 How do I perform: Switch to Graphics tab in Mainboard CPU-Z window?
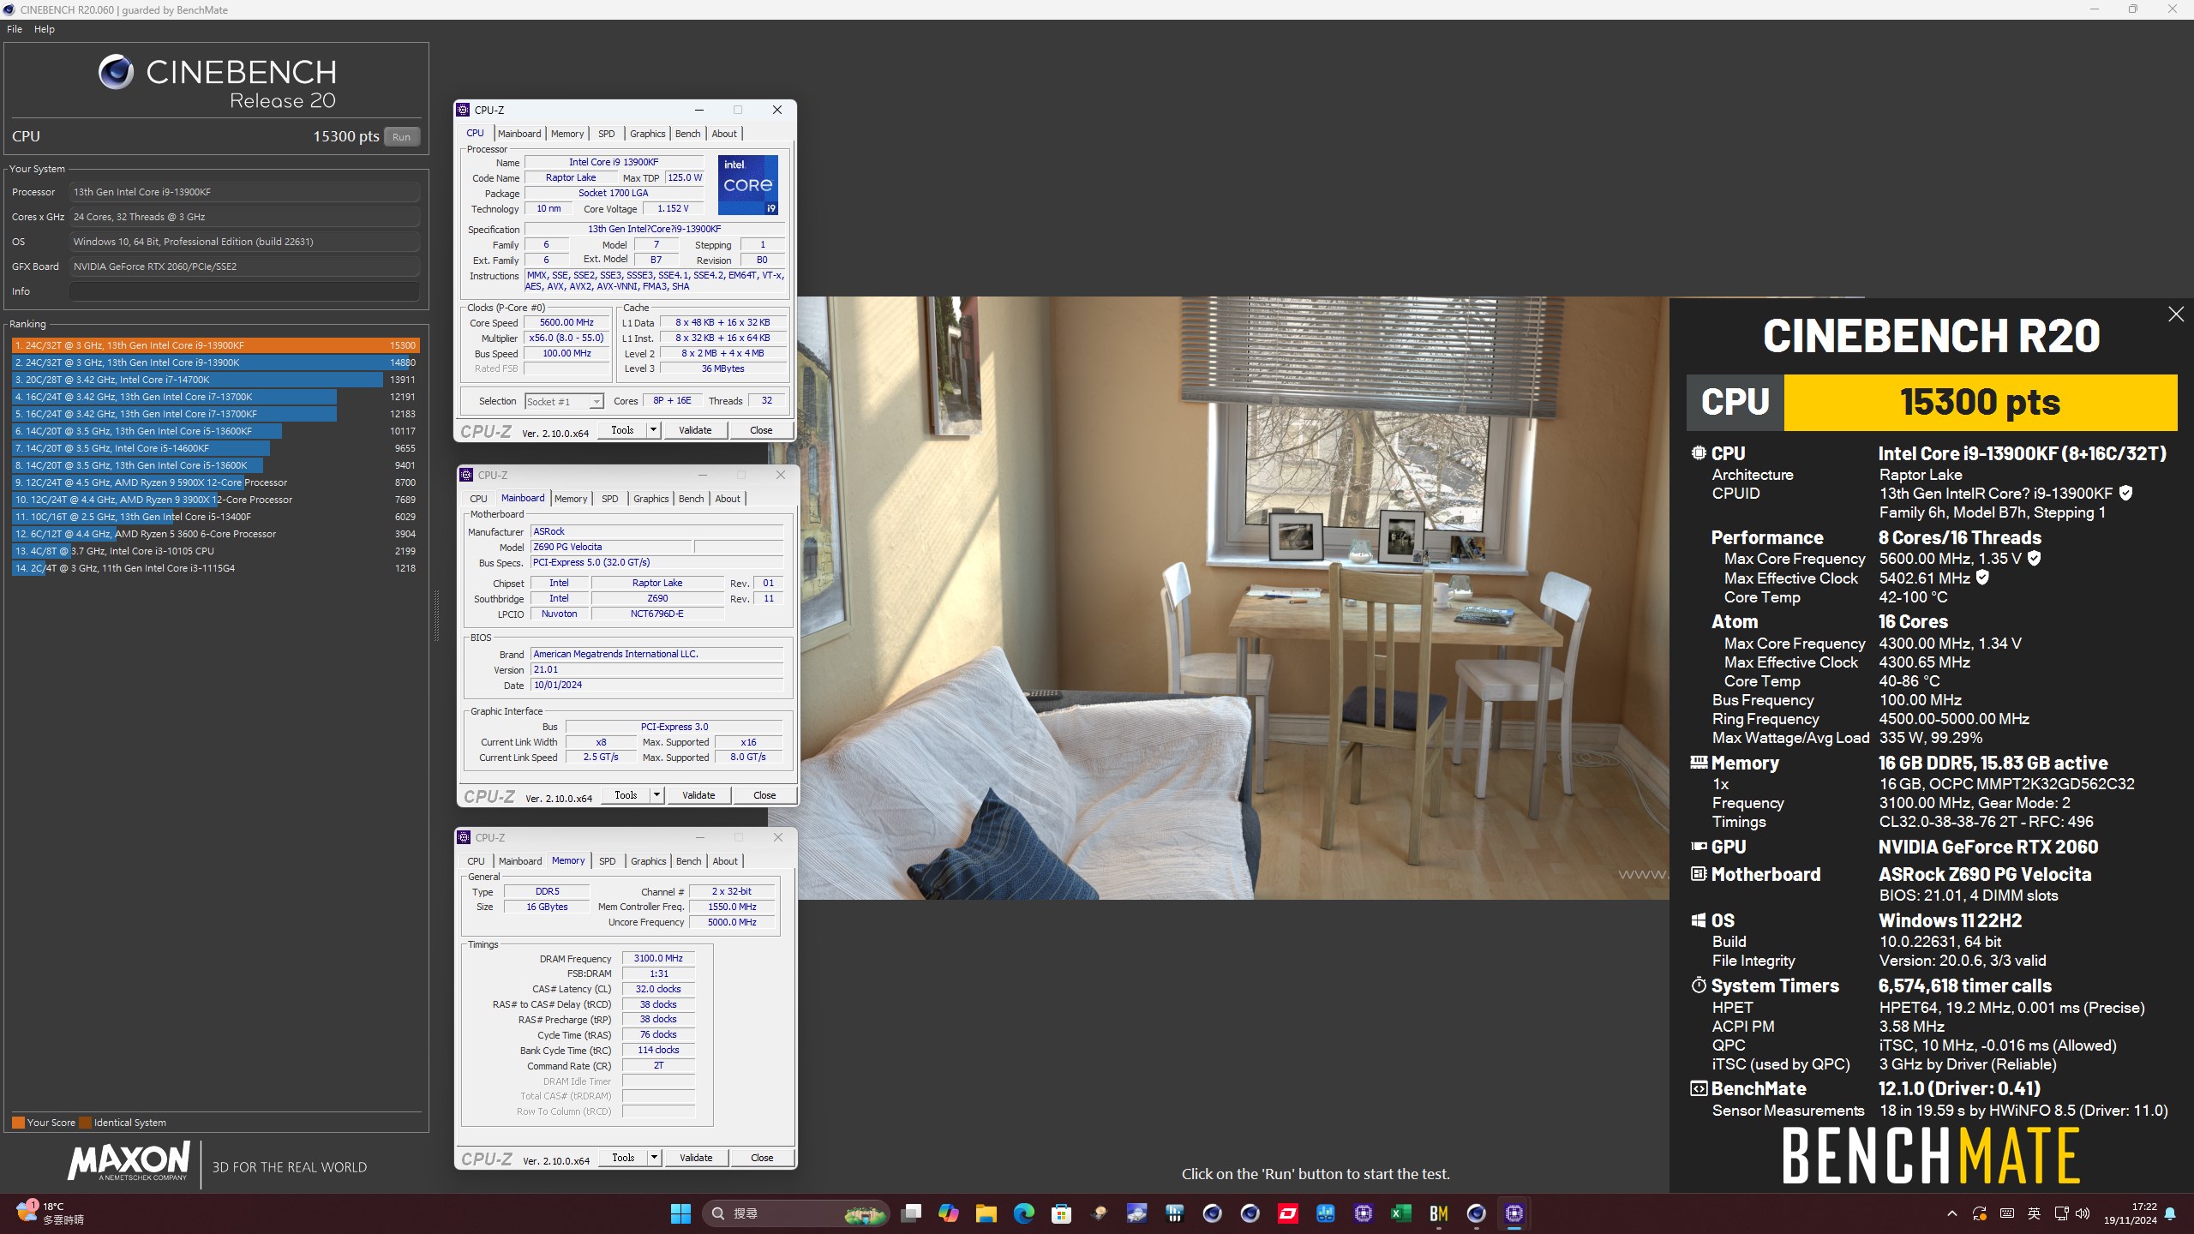pyautogui.click(x=651, y=499)
